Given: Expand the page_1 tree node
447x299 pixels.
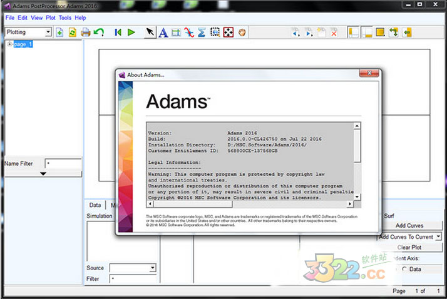Looking at the screenshot, I should (9, 44).
